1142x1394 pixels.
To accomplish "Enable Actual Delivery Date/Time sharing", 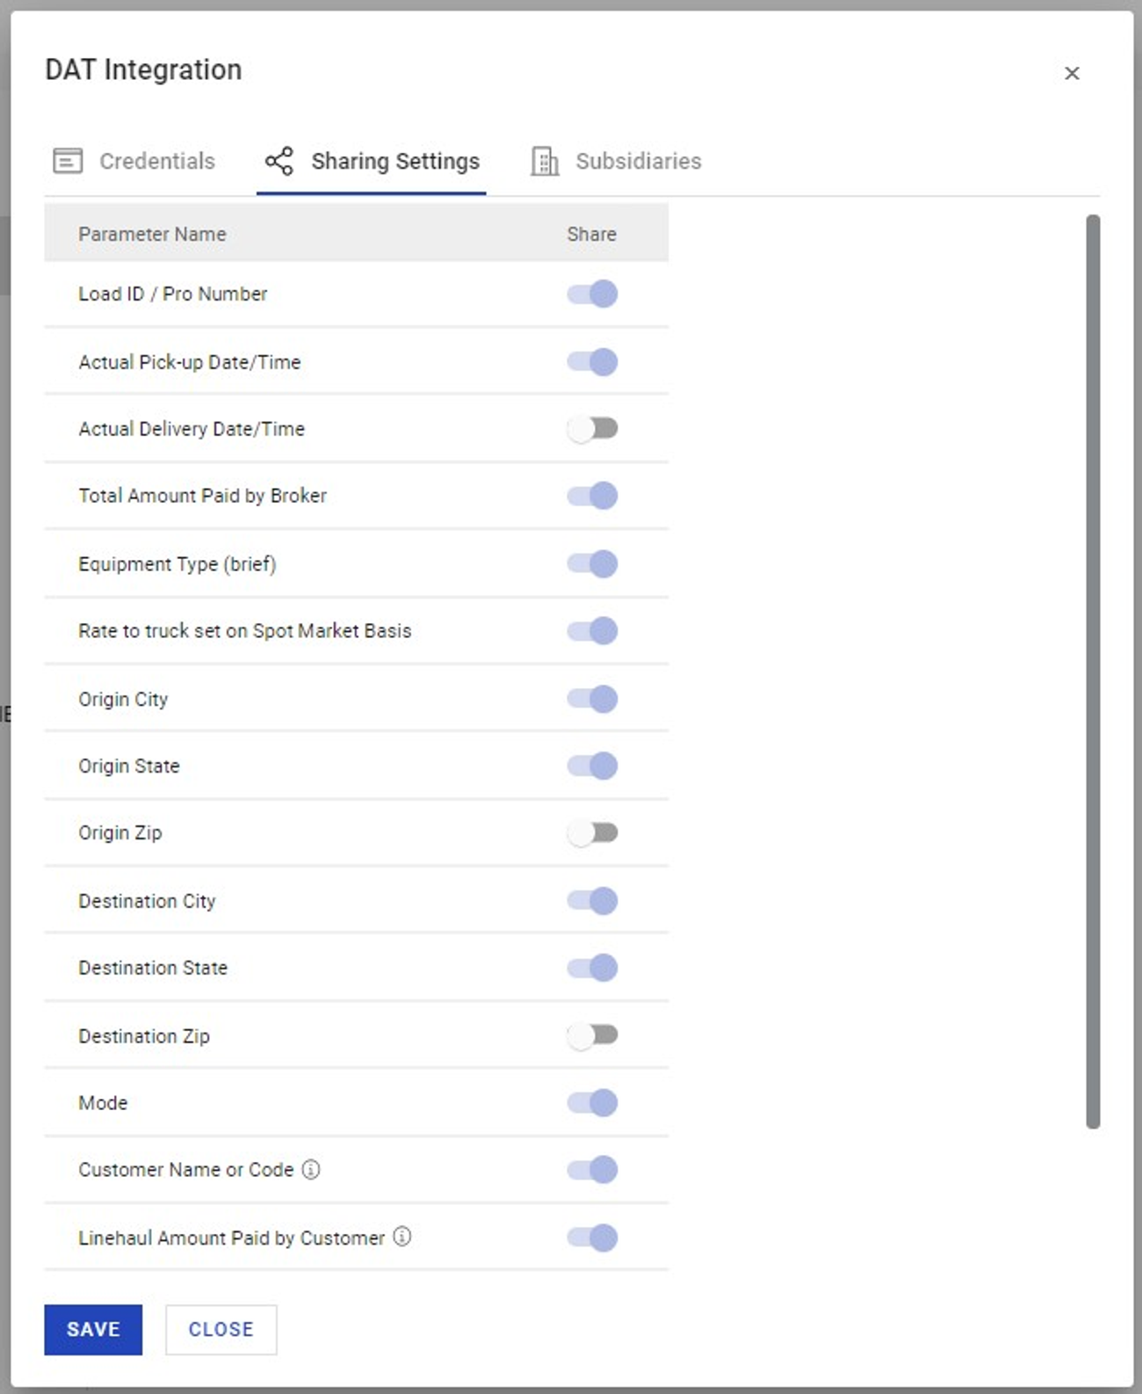I will coord(592,429).
